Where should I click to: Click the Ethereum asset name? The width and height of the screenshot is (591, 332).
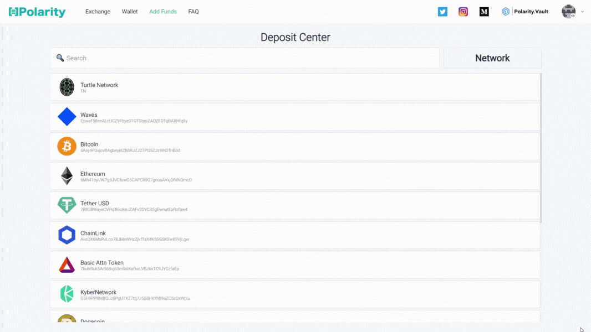coord(93,174)
